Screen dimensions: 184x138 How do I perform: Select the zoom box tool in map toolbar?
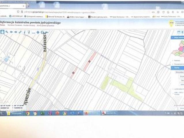pyautogui.click(x=2, y=32)
